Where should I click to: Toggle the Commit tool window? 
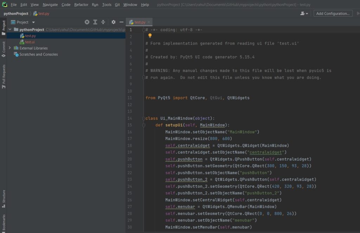coord(4,49)
